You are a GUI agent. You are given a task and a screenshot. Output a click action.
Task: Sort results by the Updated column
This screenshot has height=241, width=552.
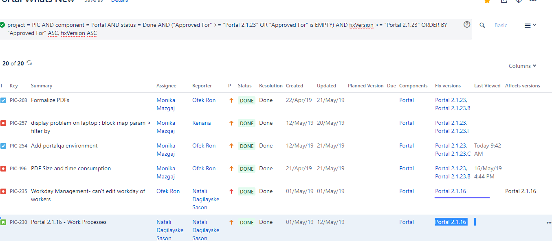[326, 86]
